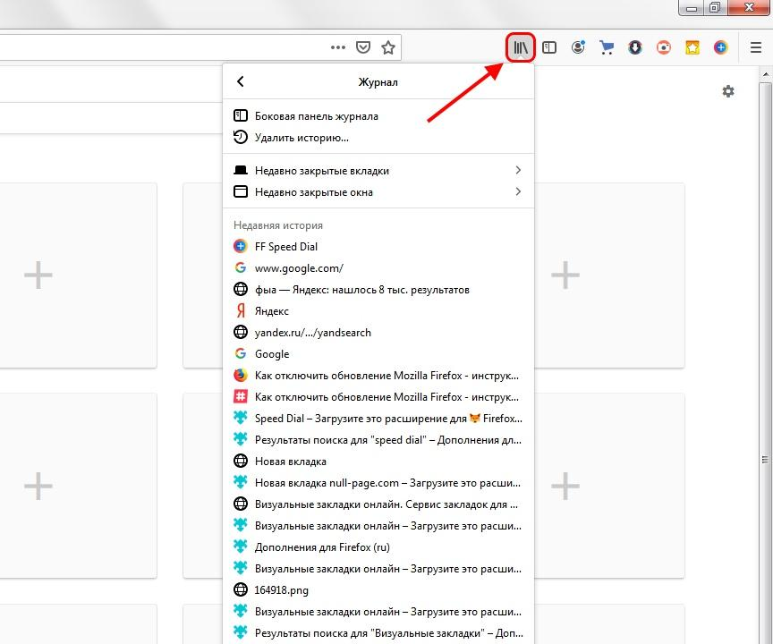Screen dimensions: 773x644
Task: Open the Яндекс history entry
Action: pyautogui.click(x=378, y=311)
